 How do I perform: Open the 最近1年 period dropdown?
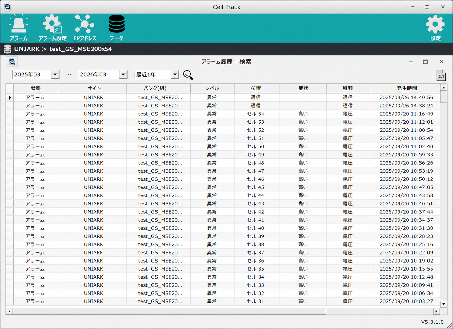tap(175, 74)
